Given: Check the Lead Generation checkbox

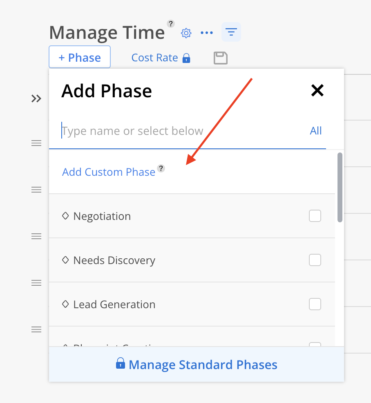Looking at the screenshot, I should click(315, 304).
